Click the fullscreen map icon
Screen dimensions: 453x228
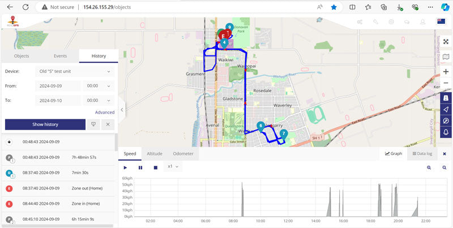(x=446, y=42)
